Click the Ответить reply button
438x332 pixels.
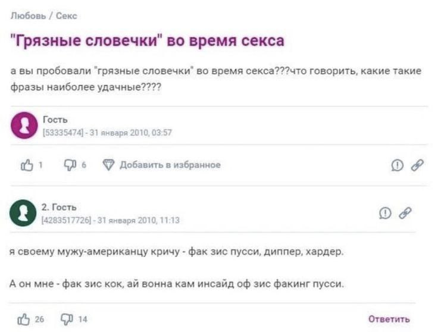(389, 319)
